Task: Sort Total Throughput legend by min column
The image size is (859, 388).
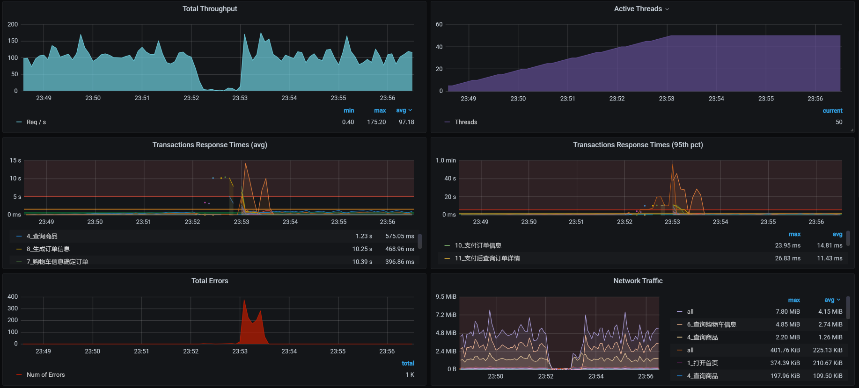Action: pos(349,111)
